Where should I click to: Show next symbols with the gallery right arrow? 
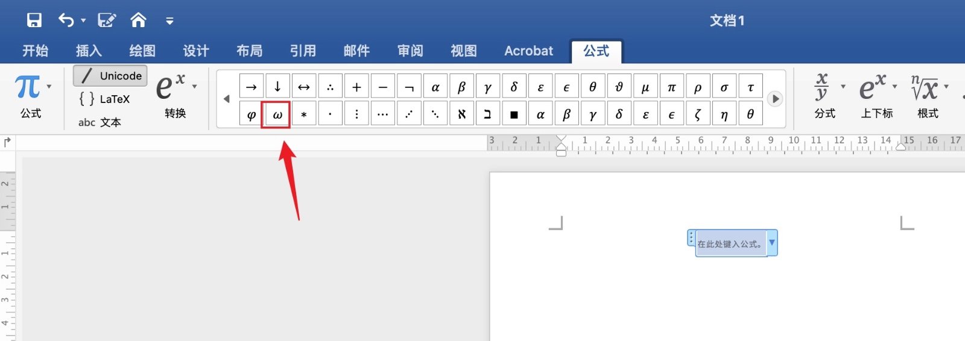(x=775, y=99)
